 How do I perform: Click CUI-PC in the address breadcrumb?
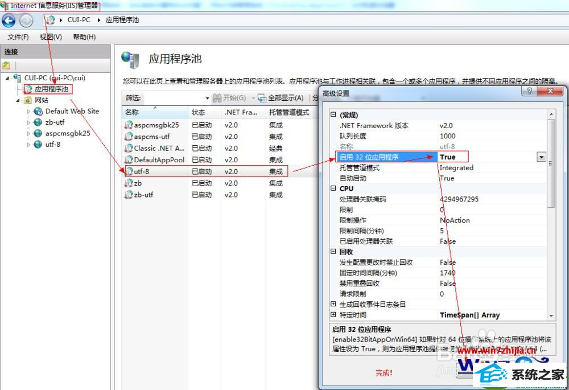point(79,20)
